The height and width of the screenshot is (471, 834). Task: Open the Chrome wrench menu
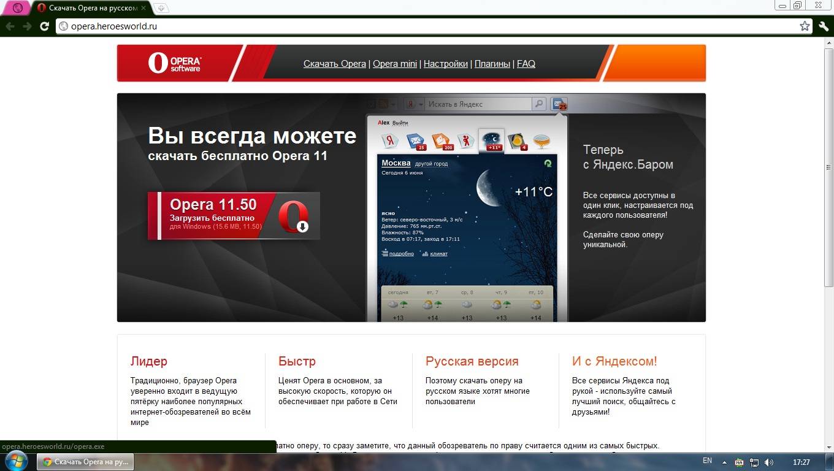(x=824, y=26)
